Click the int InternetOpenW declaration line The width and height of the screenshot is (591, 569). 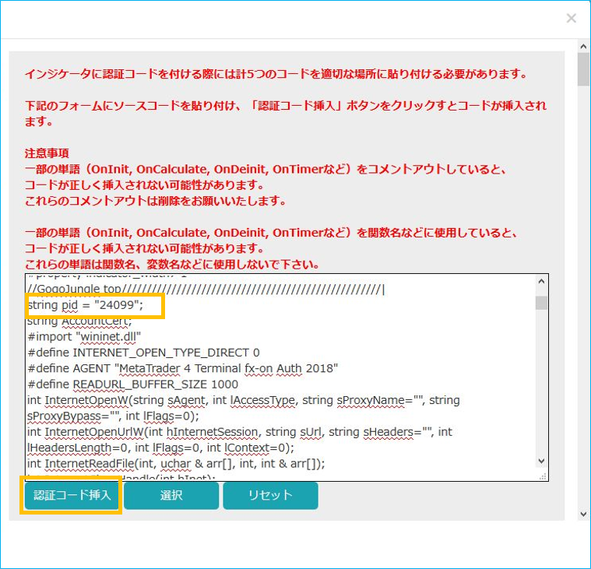click(244, 400)
